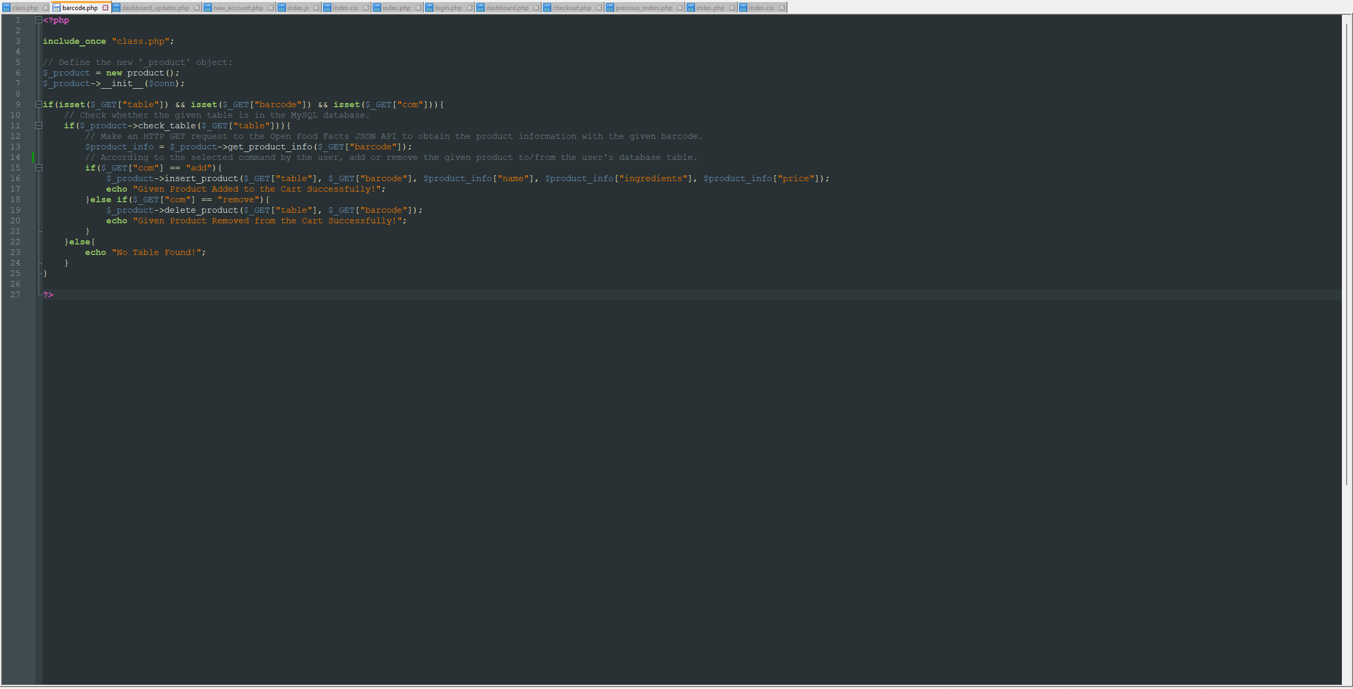
Task: Collapse the if statement fold at line 9
Action: point(38,104)
